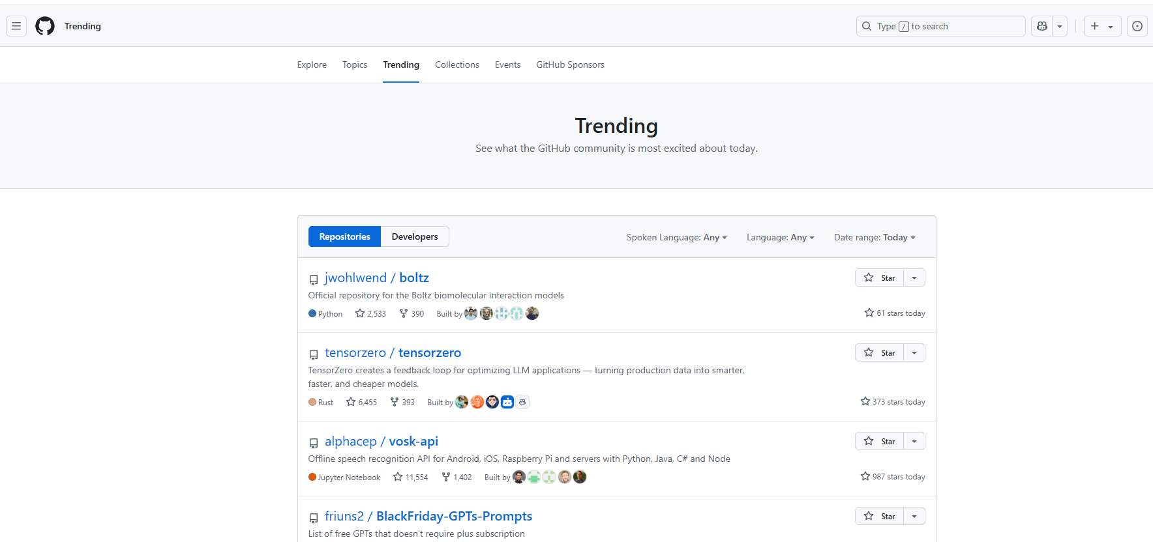View vosk-api forks count 1,402
Image resolution: width=1153 pixels, height=542 pixels.
point(457,477)
